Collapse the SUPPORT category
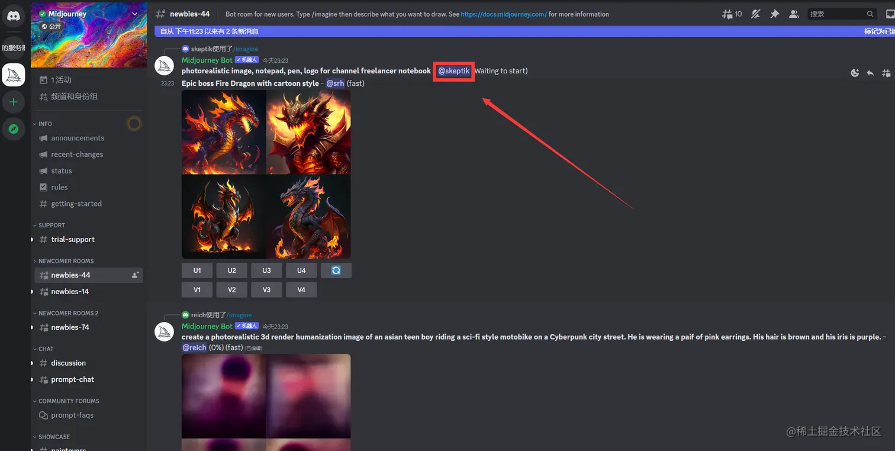Viewport: 895px width, 451px height. pyautogui.click(x=49, y=225)
